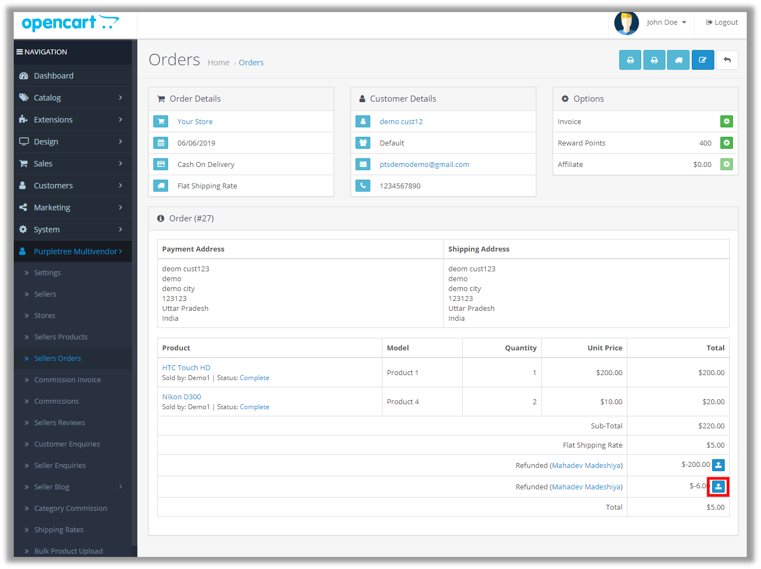This screenshot has width=761, height=569.
Task: Open the John Doe user dropdown
Action: [666, 23]
